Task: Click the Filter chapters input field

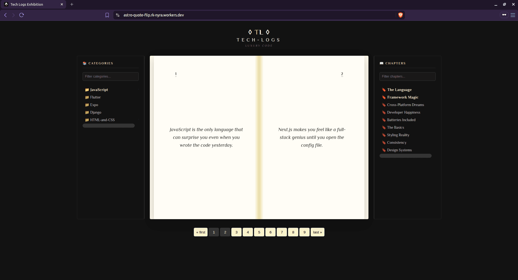Action: [x=408, y=76]
